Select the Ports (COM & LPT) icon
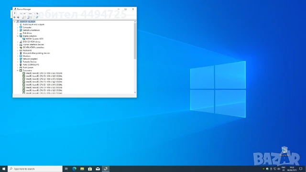Screen dimensions: 306x172 [21, 64]
